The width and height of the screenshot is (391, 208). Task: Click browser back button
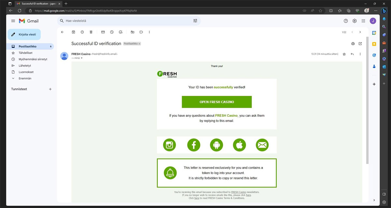(x=10, y=11)
